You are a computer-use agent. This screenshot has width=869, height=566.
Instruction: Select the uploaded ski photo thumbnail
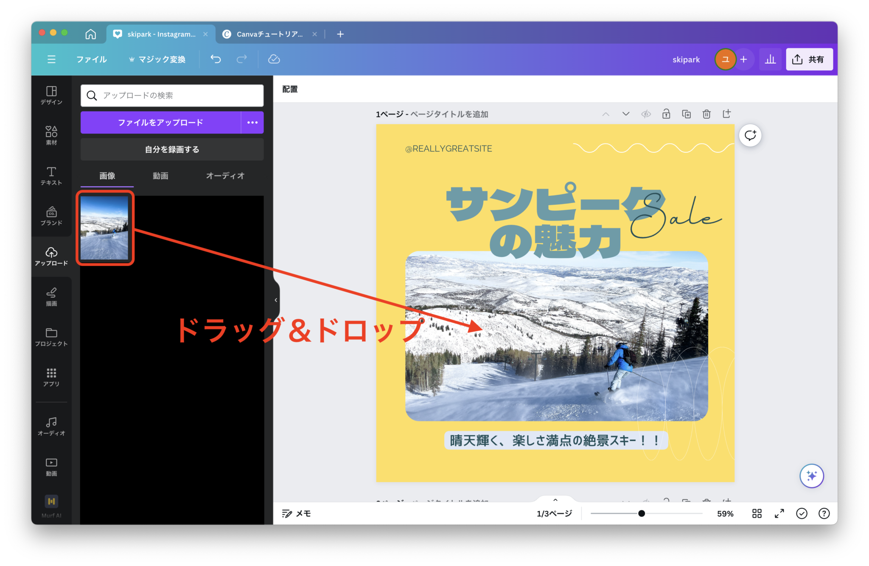(104, 228)
